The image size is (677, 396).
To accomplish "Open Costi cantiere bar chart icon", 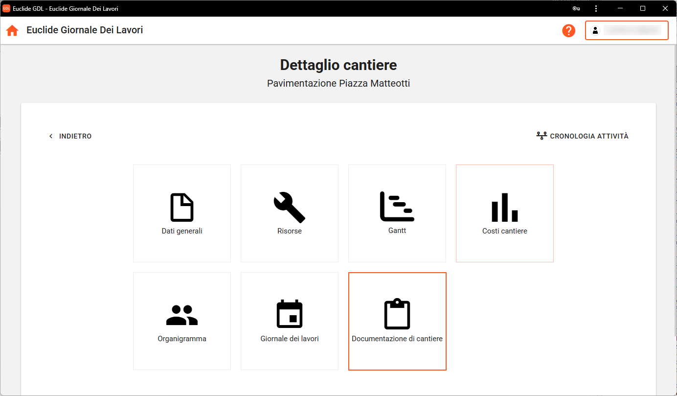I will click(x=505, y=208).
